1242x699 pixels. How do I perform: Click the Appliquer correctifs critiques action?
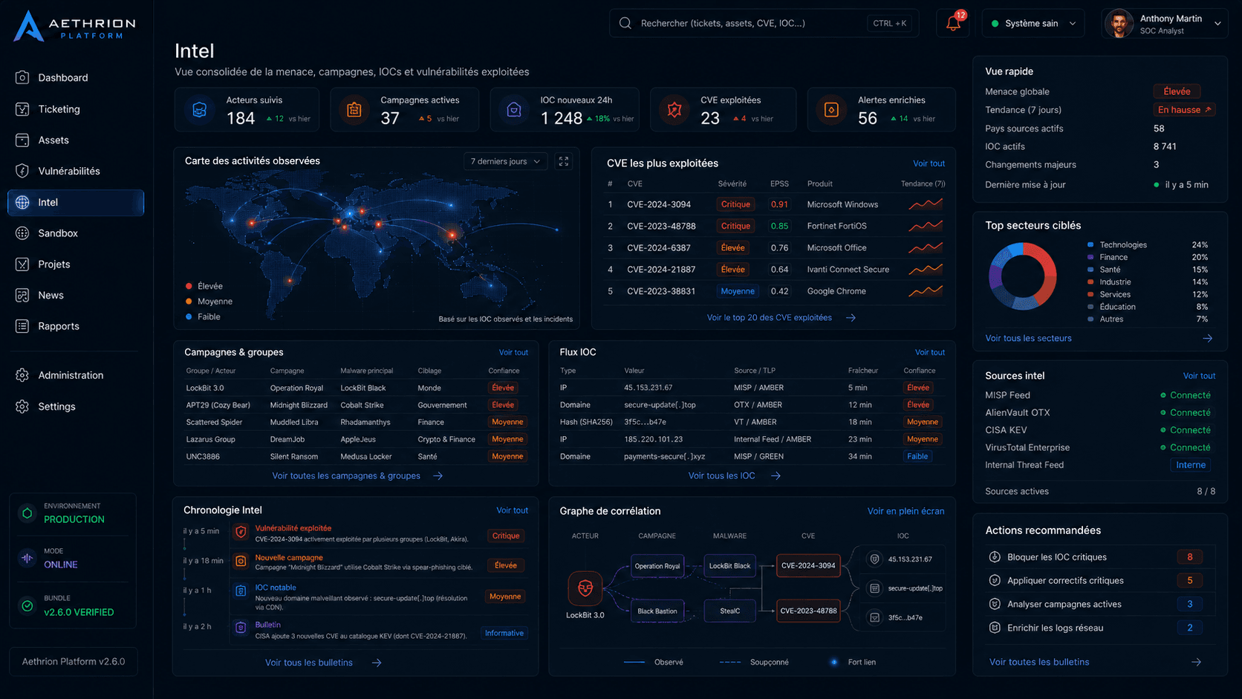click(x=1100, y=581)
